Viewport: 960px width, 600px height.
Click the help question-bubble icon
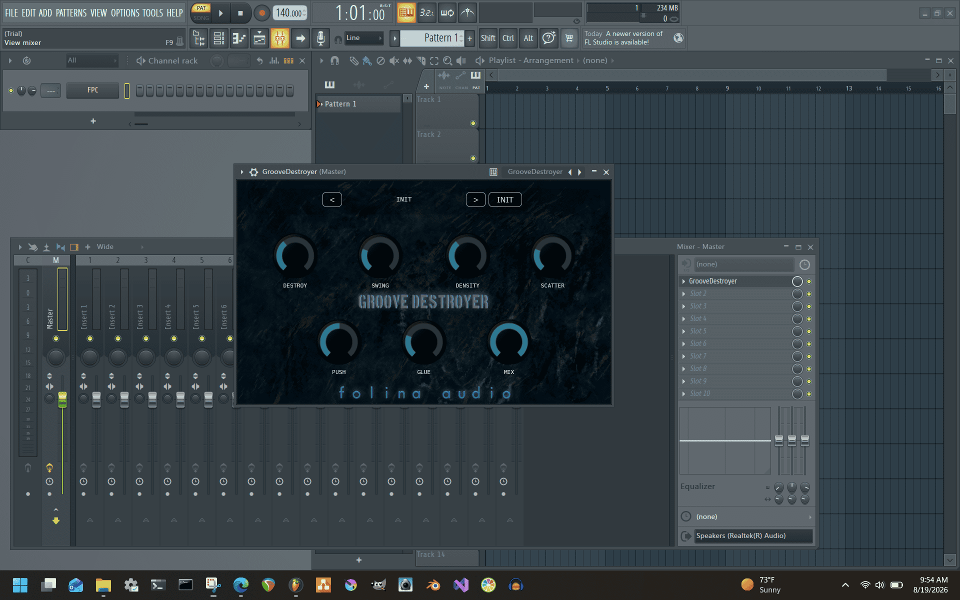(x=548, y=38)
